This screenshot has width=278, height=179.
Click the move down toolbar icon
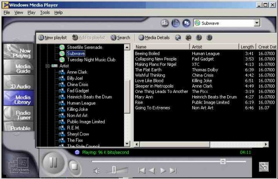[209, 38]
